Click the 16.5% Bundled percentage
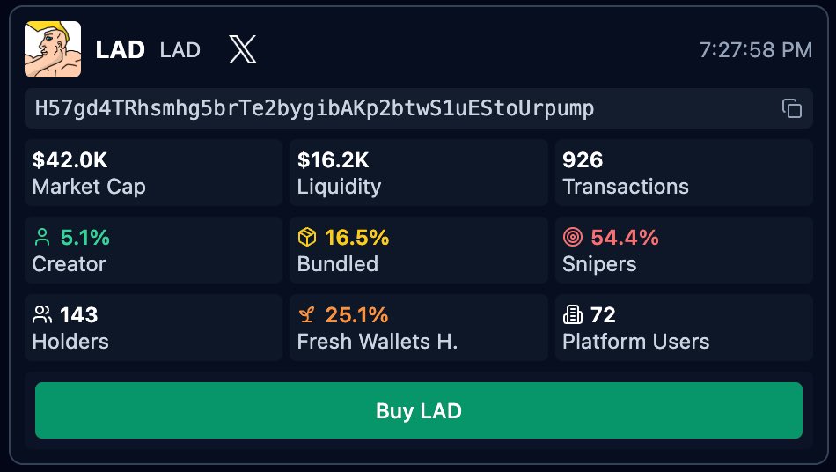 357,238
